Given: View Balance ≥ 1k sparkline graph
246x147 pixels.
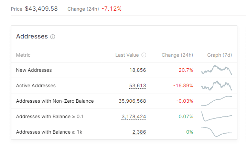Looking at the screenshot, I should pyautogui.click(x=217, y=132).
